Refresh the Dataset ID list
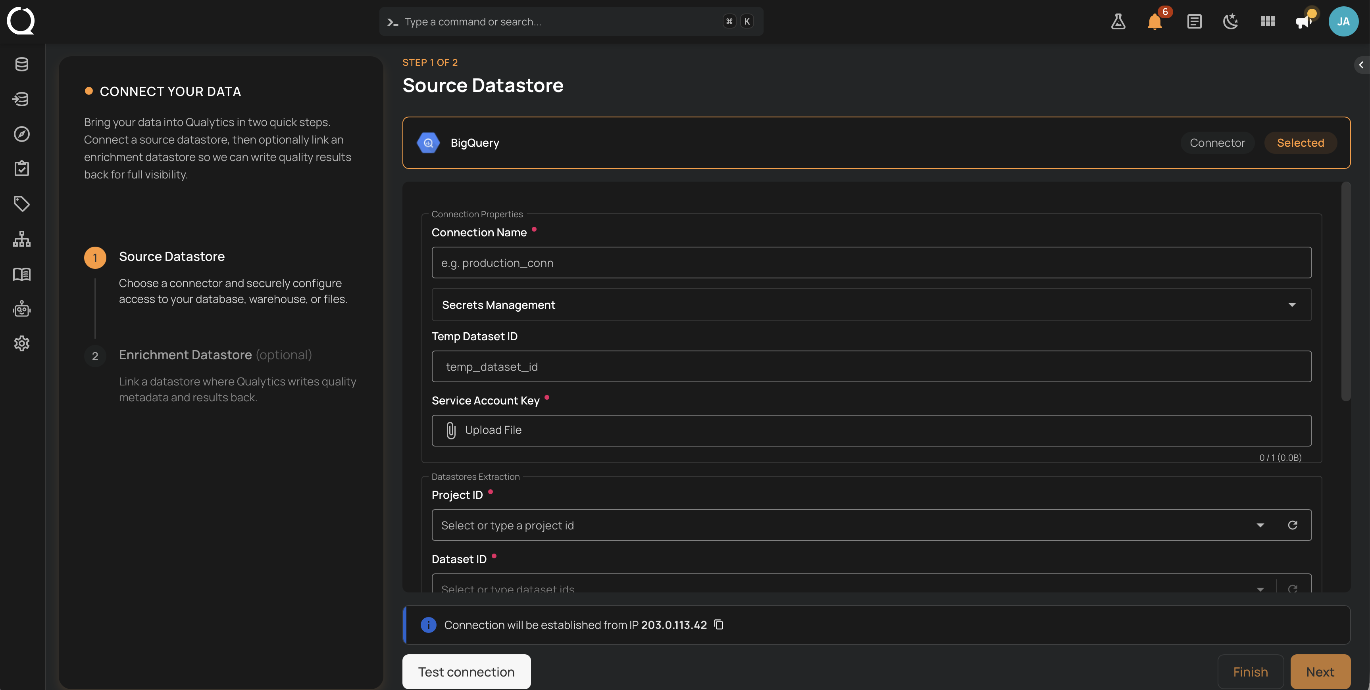This screenshot has width=1370, height=690. click(1292, 588)
